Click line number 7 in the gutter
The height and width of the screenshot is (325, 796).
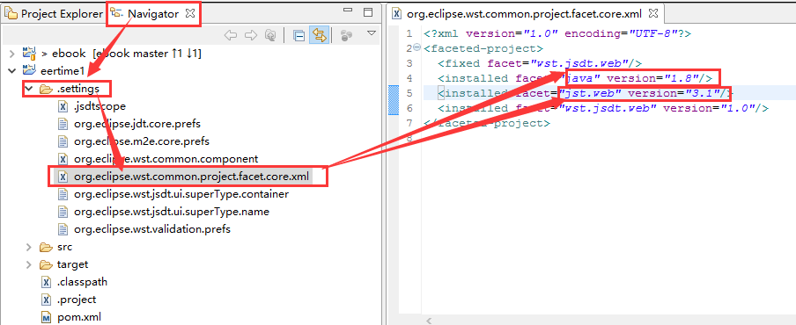click(x=409, y=124)
